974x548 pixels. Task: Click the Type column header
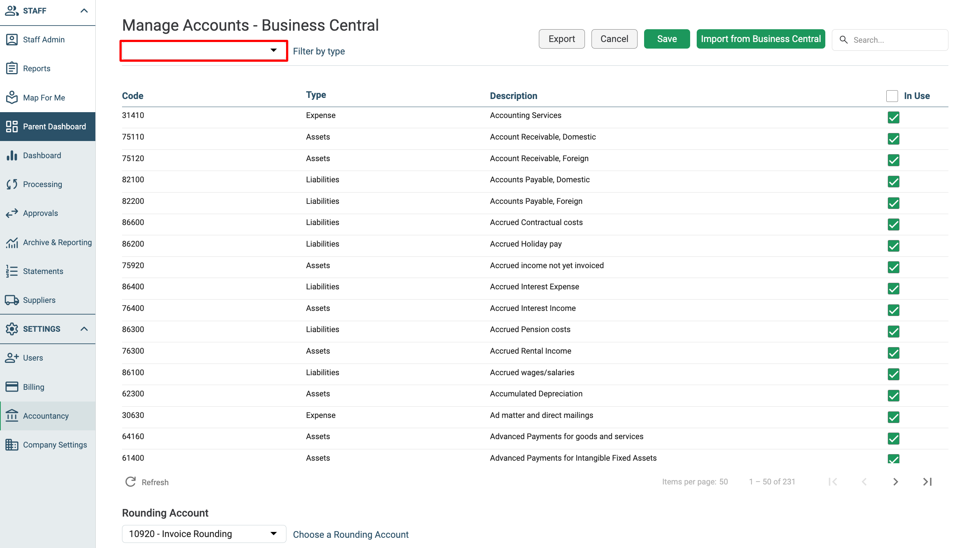316,95
